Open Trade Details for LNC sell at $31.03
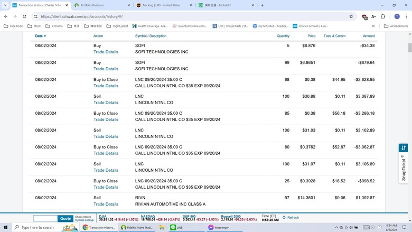 106,136
